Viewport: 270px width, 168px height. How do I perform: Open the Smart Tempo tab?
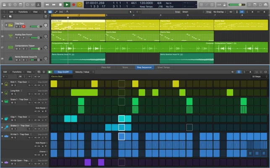tap(163, 67)
